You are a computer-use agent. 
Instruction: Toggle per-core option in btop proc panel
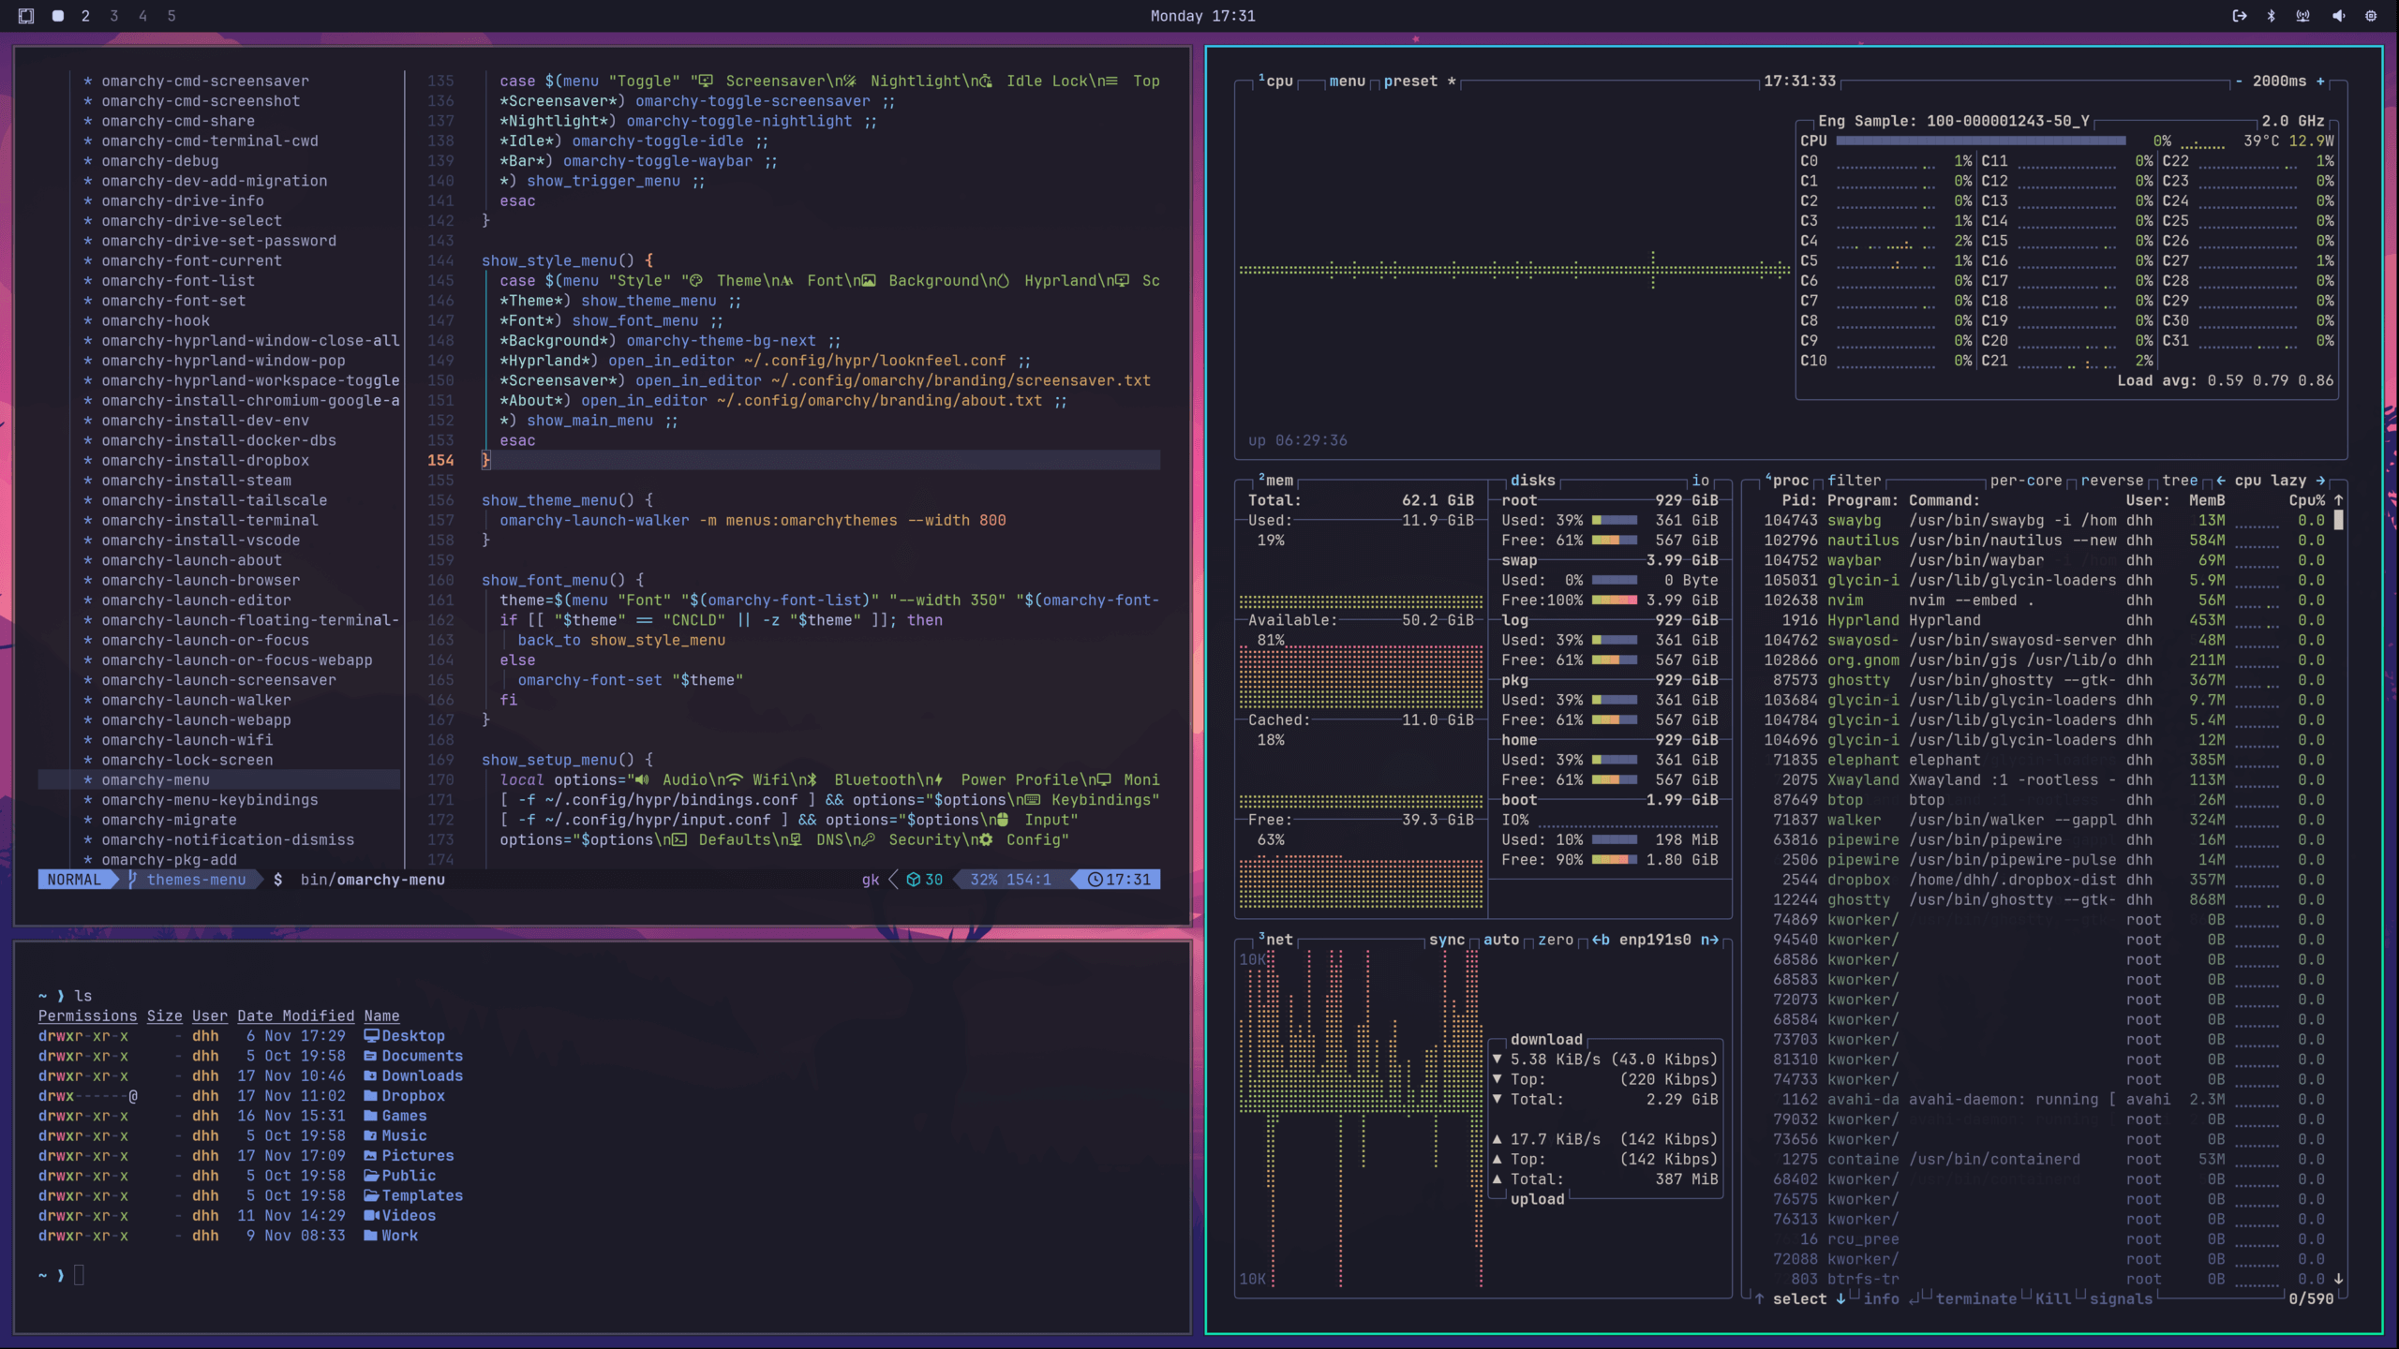click(x=2026, y=481)
